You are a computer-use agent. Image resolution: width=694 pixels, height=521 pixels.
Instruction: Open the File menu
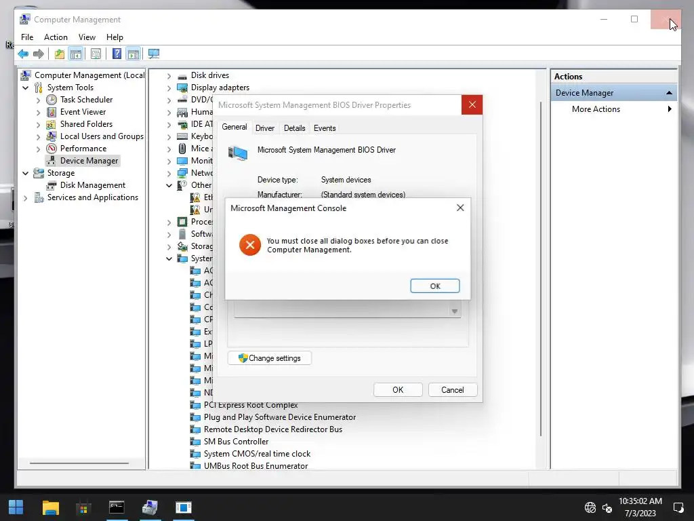pyautogui.click(x=27, y=37)
